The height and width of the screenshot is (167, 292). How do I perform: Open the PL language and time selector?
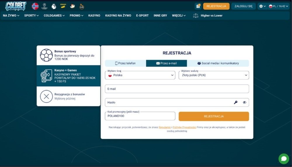click(x=278, y=6)
